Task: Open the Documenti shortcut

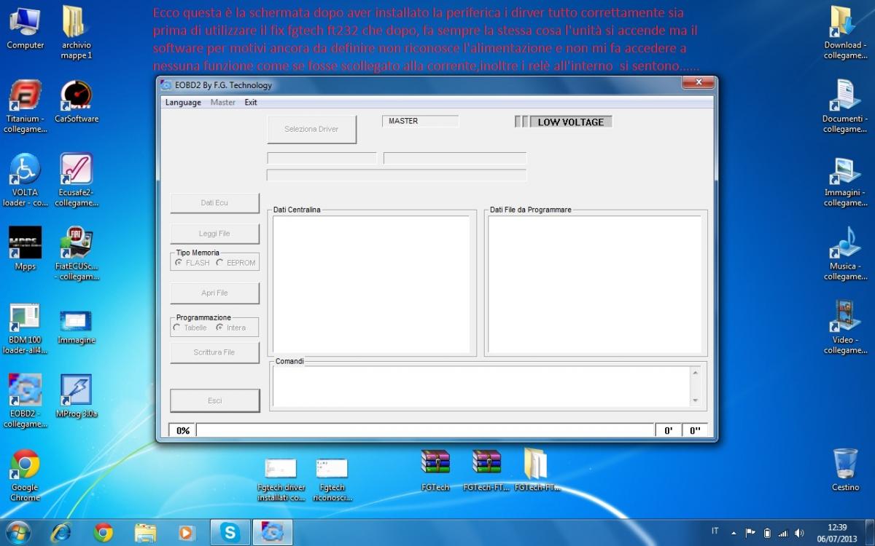Action: pyautogui.click(x=844, y=106)
